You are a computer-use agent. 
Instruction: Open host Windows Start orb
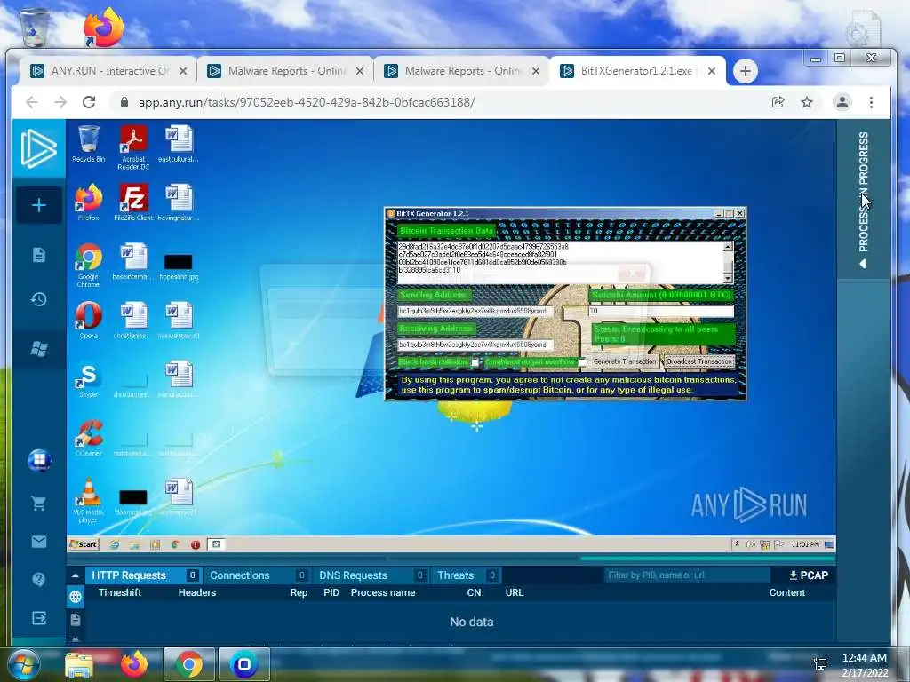point(24,664)
